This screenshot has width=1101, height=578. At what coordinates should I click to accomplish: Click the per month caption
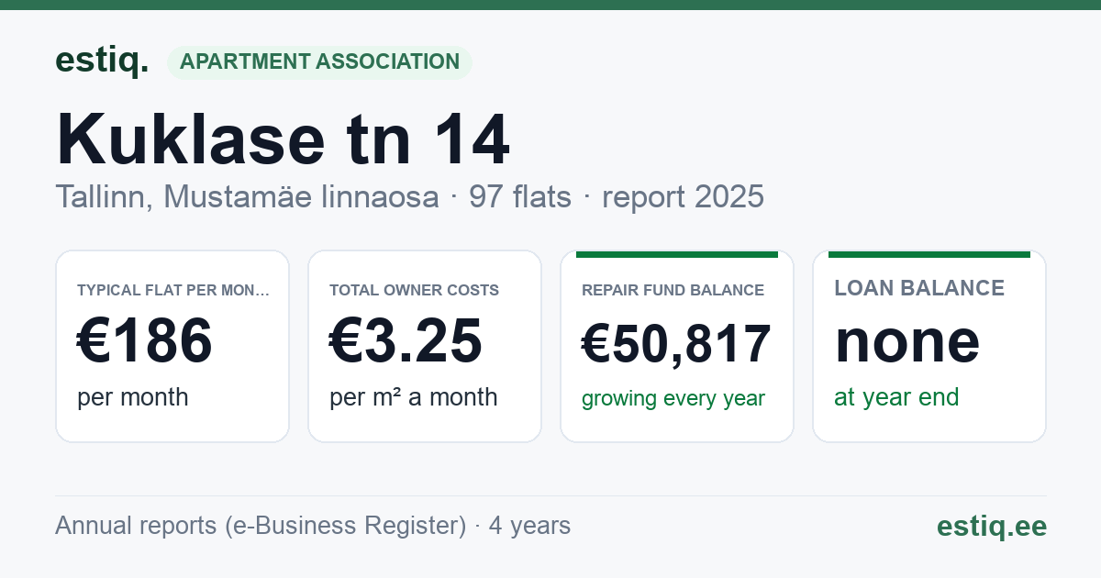(133, 397)
